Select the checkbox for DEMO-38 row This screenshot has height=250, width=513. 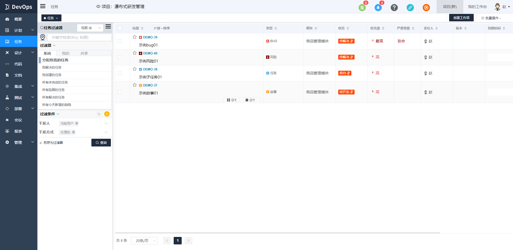120,73
